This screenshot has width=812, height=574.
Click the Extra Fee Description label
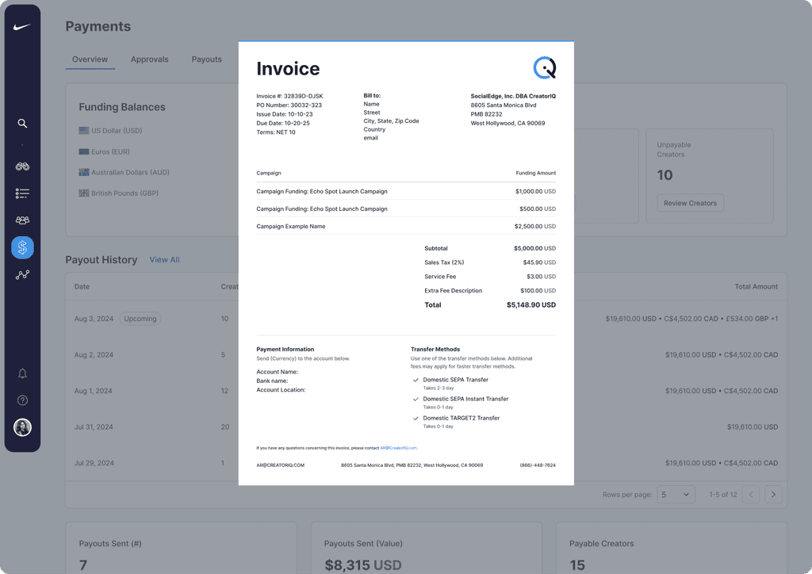[453, 291]
